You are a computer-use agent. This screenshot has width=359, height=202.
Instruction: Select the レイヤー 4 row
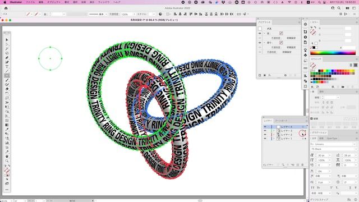click(285, 127)
